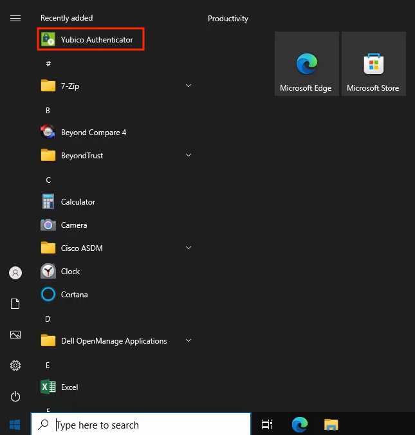Open Documents from the Start sidebar
415x435 pixels.
pos(15,304)
